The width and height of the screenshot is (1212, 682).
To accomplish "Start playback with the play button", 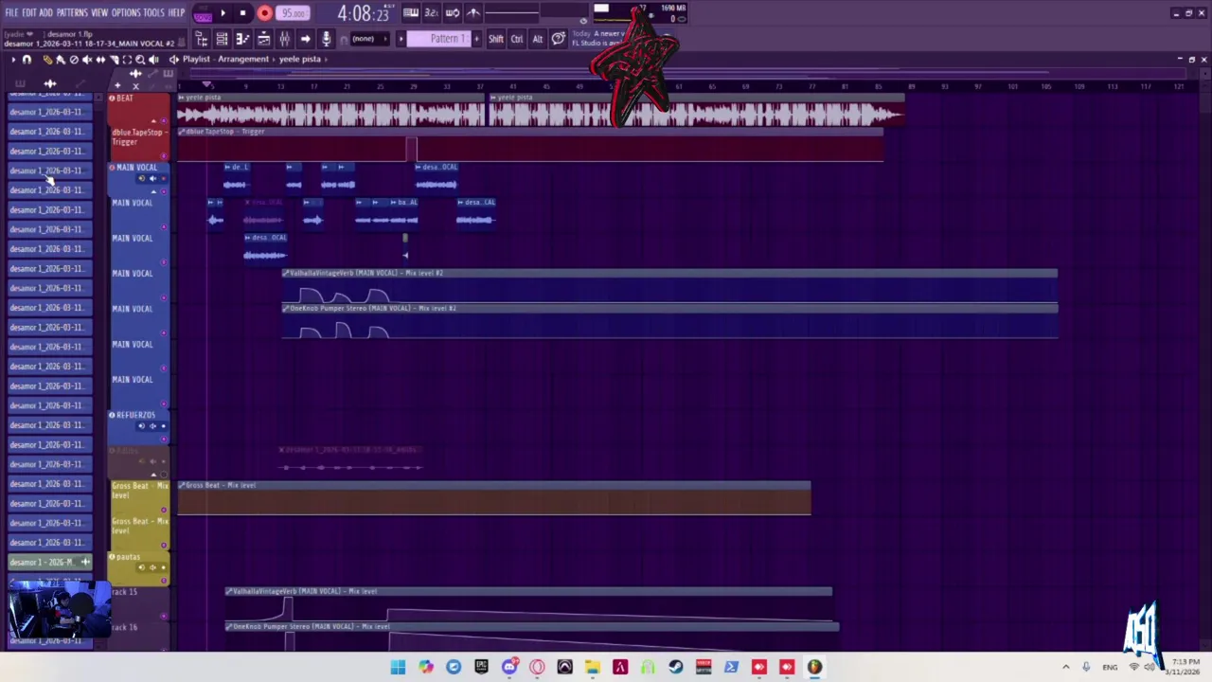I will 223,13.
